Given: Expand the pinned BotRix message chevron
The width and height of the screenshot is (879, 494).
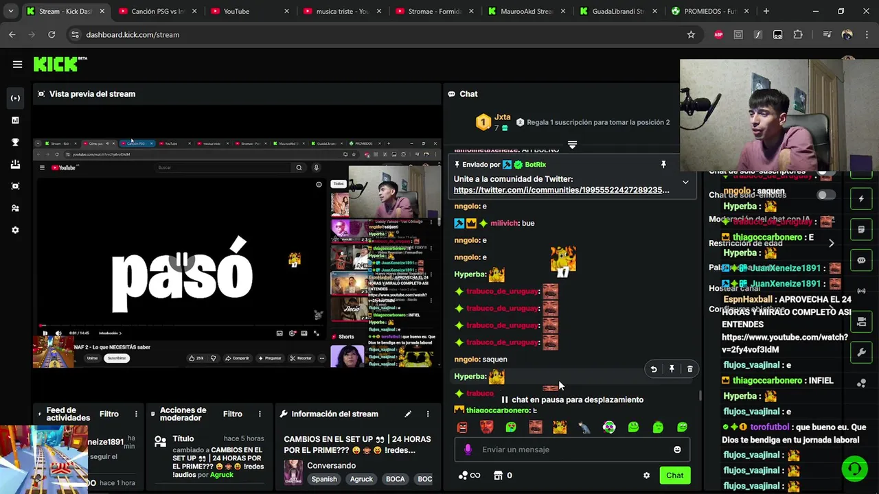Looking at the screenshot, I should click(685, 183).
